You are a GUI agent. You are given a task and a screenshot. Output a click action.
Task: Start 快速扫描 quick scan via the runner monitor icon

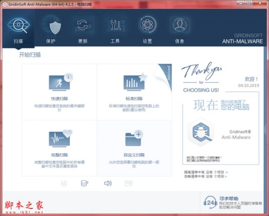(x=61, y=82)
